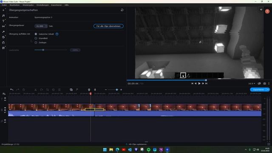This screenshot has height=153, width=272.
Task: Reset transition properties with circular arrow icon
Action: 122,10
